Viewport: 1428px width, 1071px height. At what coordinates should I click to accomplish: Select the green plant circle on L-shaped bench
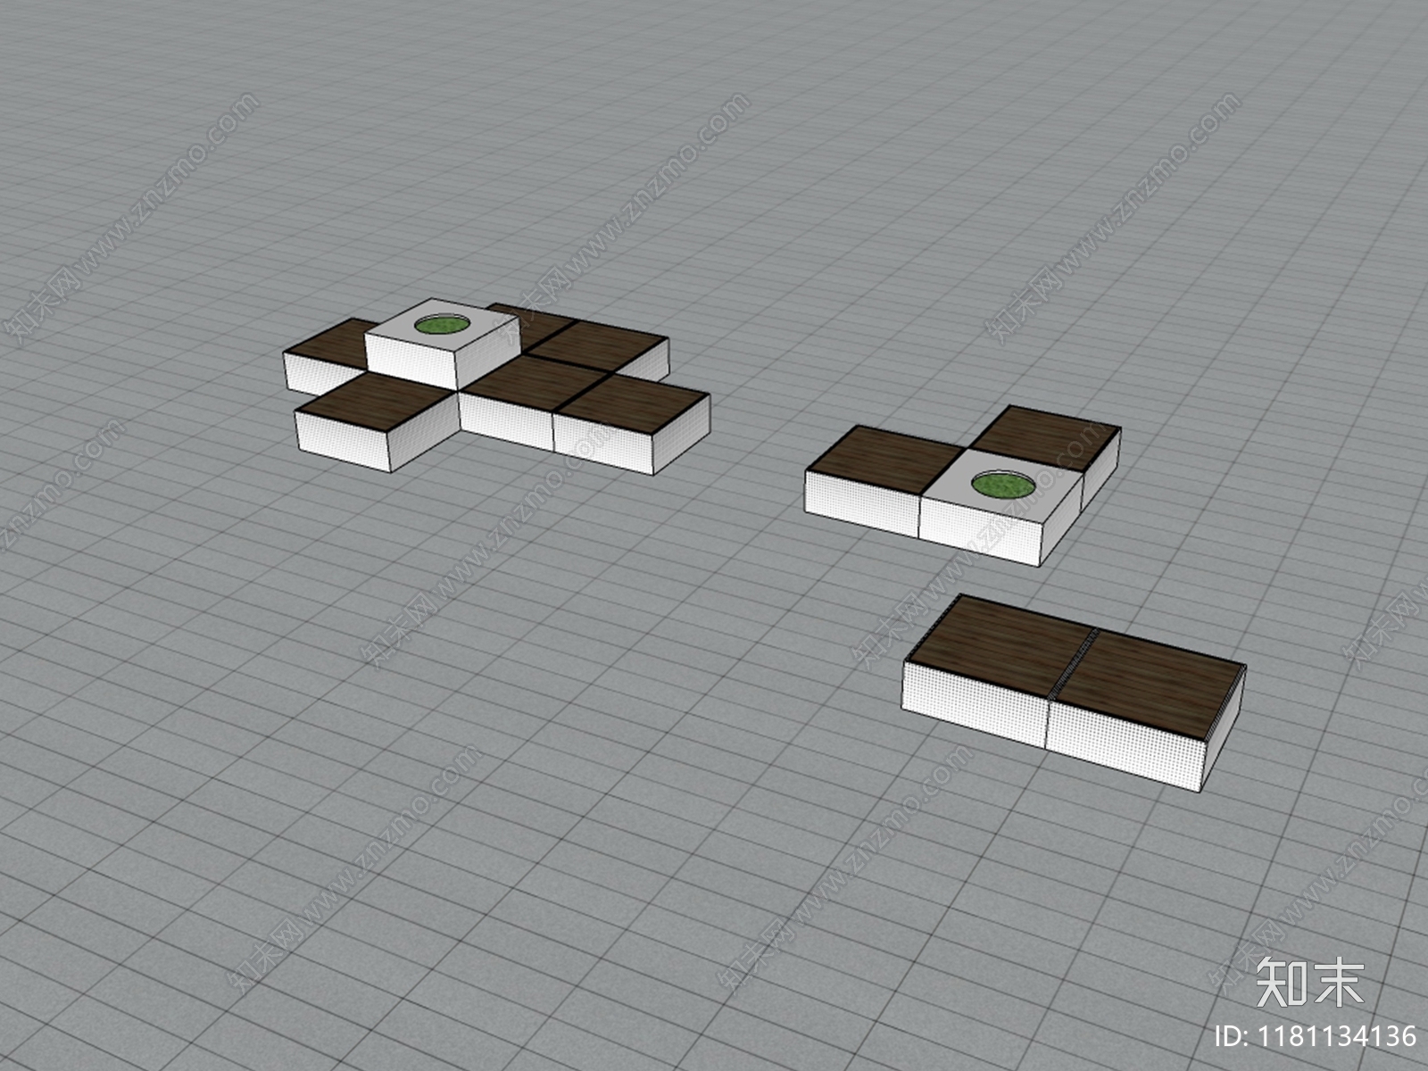pyautogui.click(x=1004, y=485)
